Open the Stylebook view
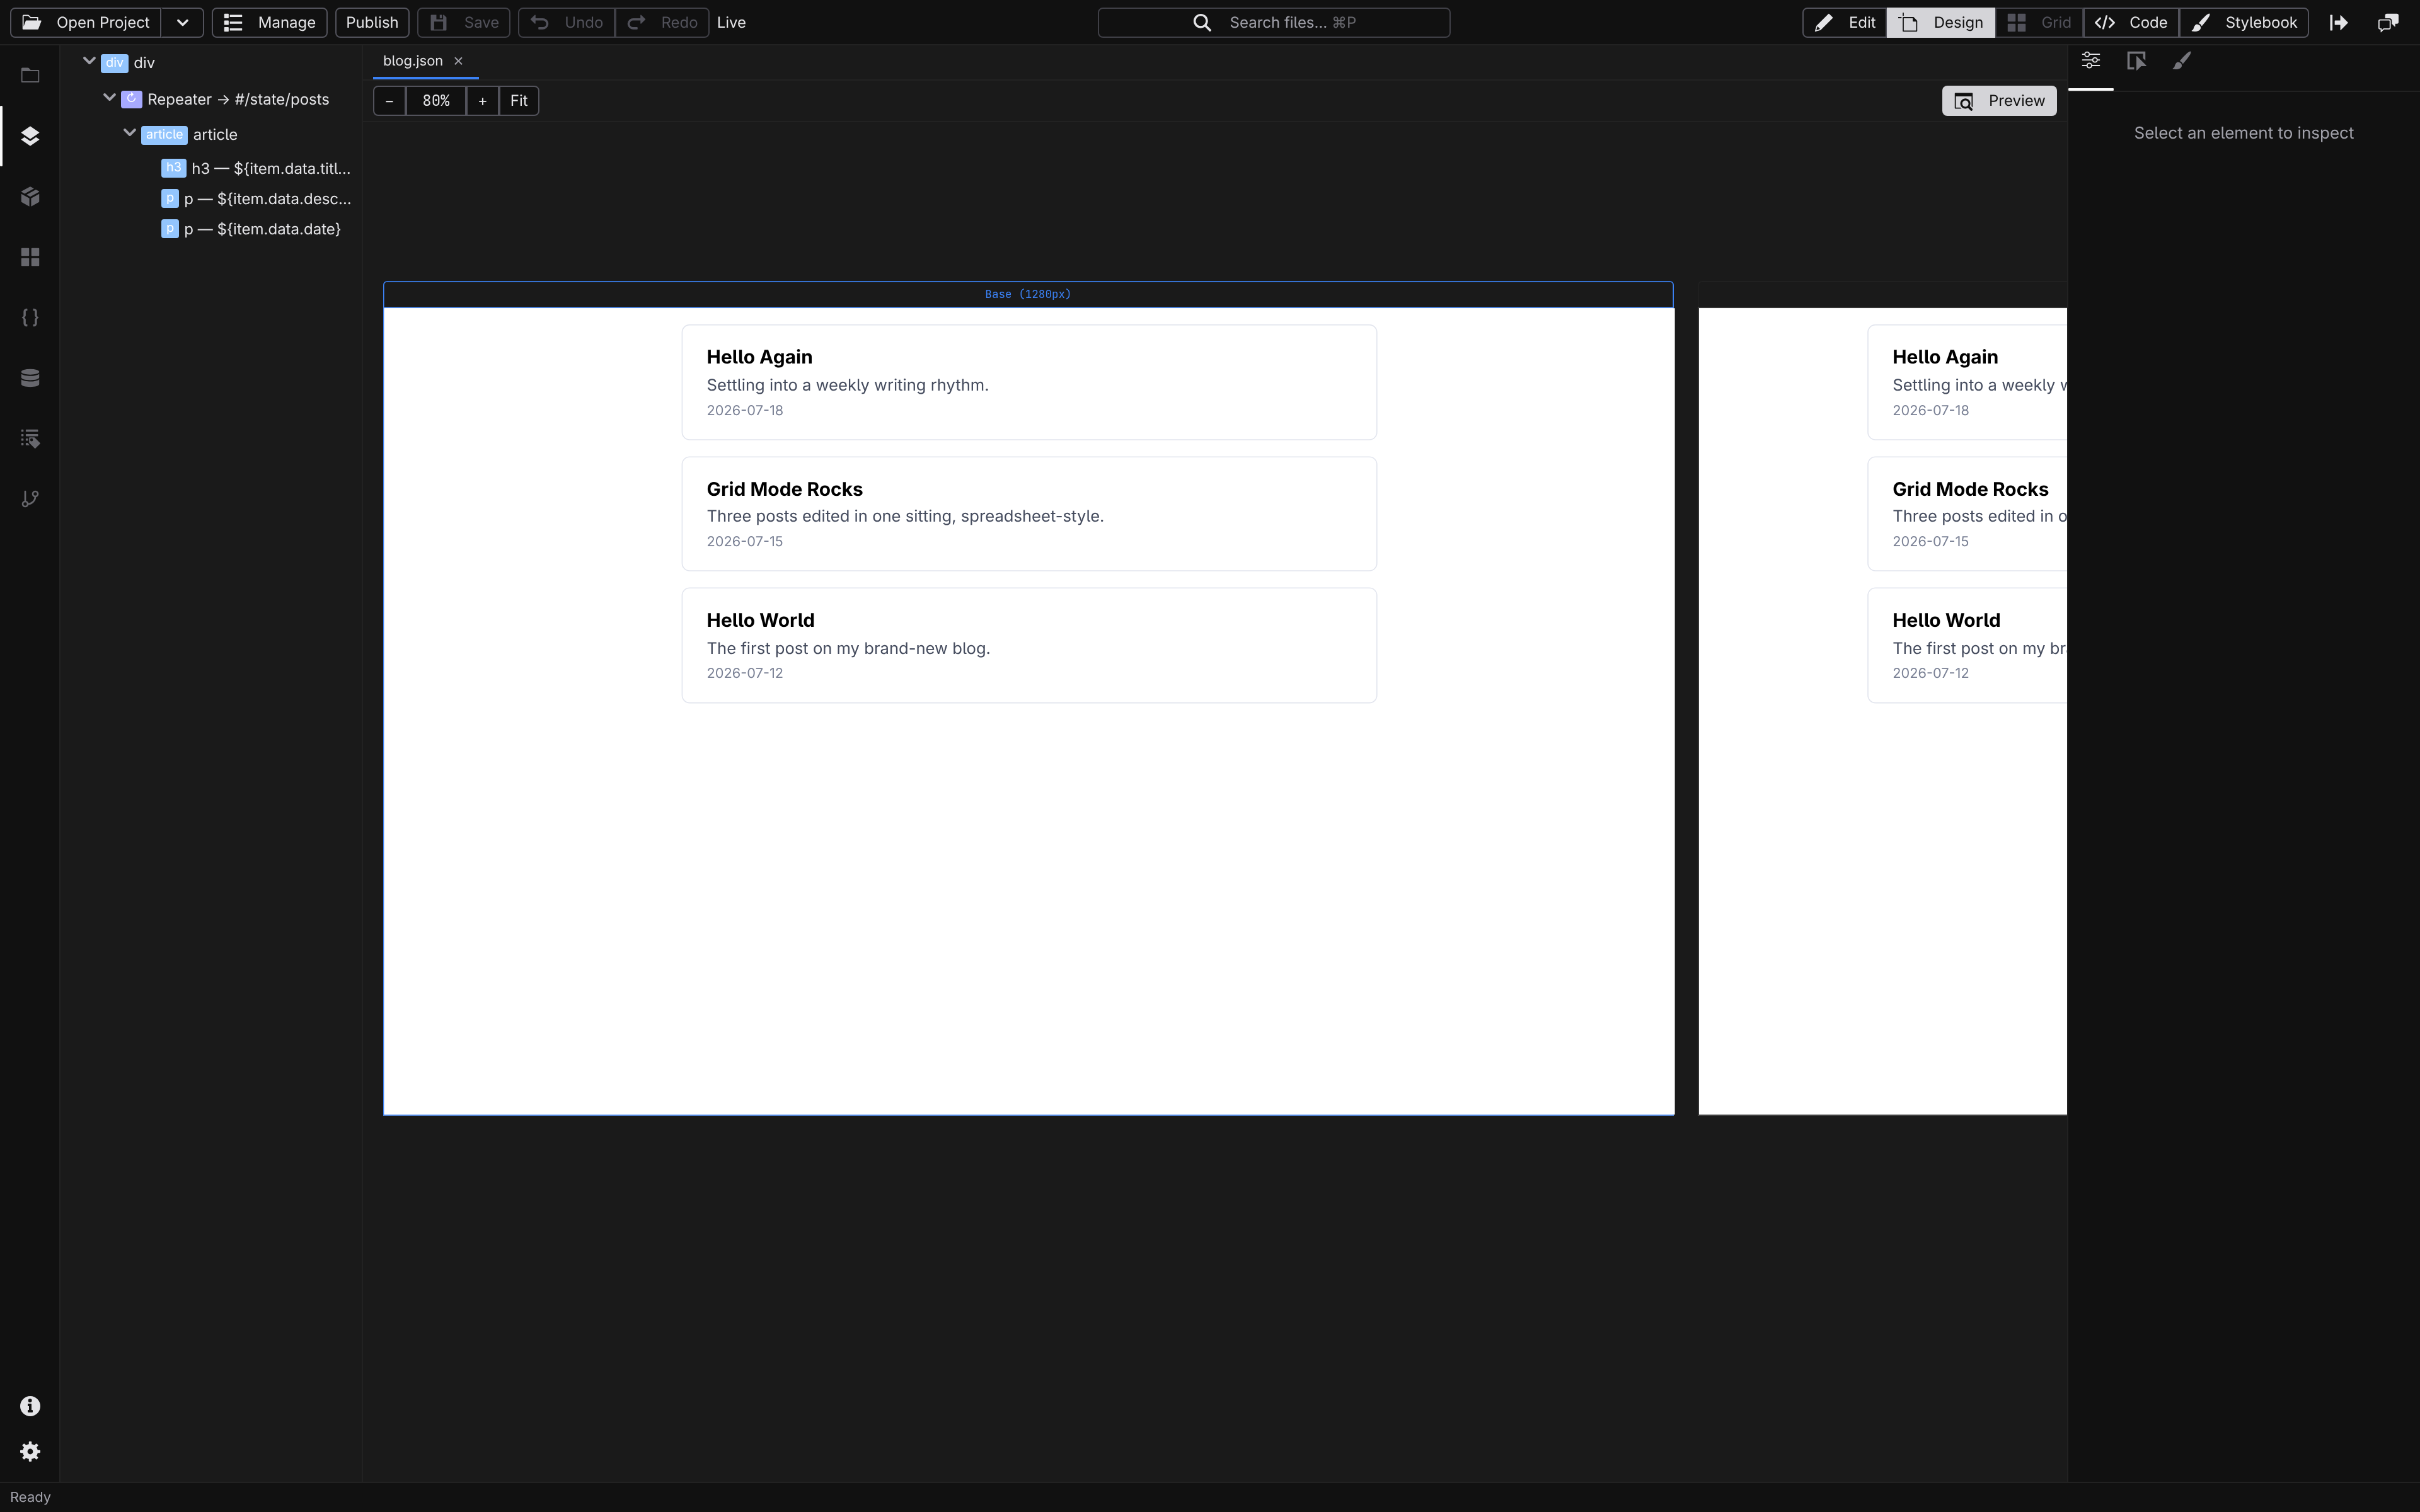This screenshot has height=1512, width=2420. (x=2244, y=22)
